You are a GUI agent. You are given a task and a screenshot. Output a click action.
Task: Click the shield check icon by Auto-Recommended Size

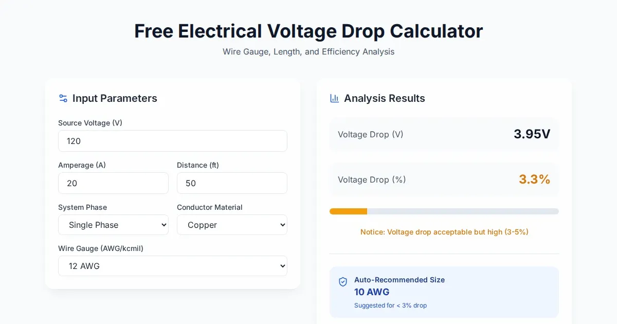tap(343, 282)
